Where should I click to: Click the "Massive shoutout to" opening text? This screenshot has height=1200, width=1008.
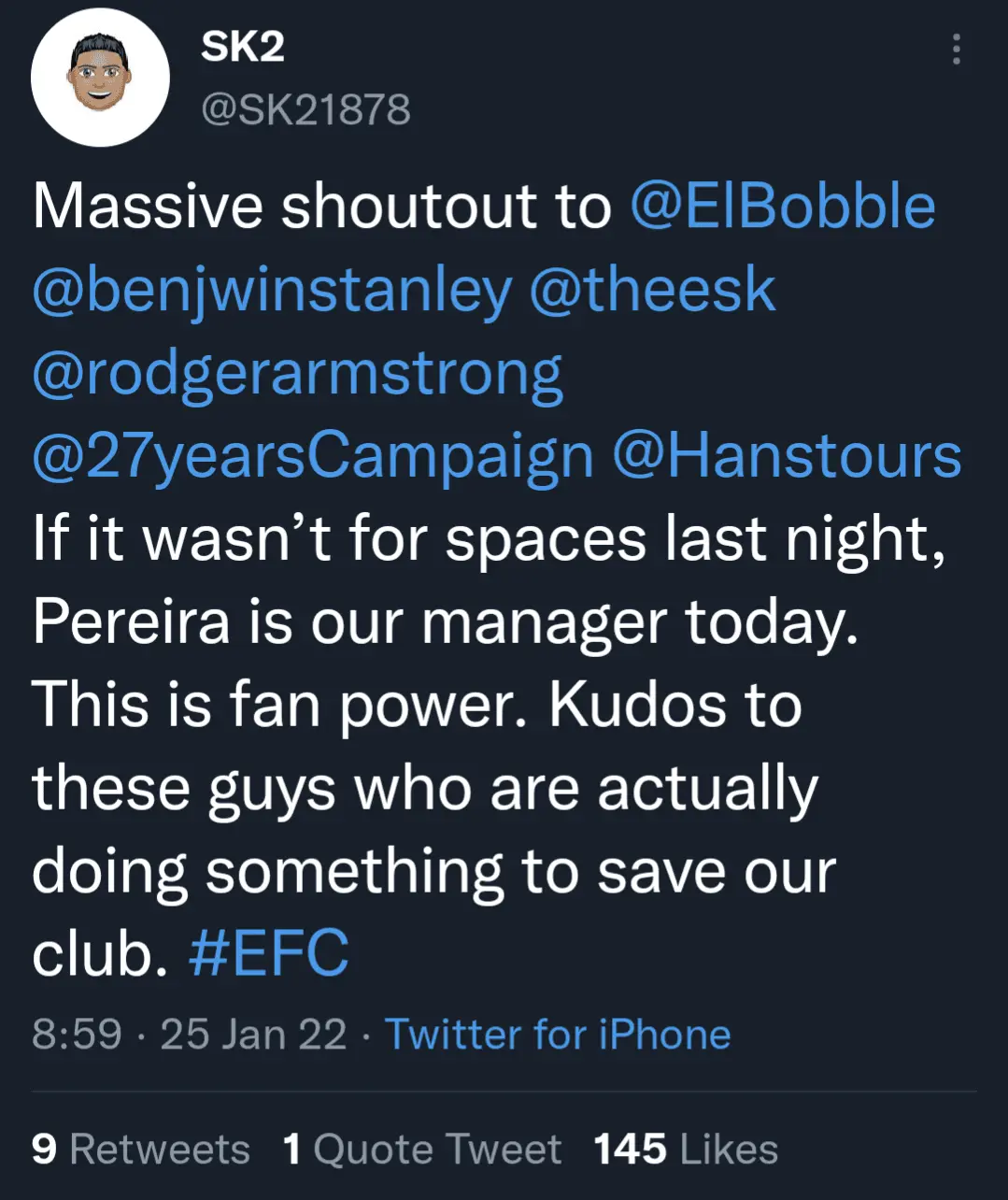321,207
